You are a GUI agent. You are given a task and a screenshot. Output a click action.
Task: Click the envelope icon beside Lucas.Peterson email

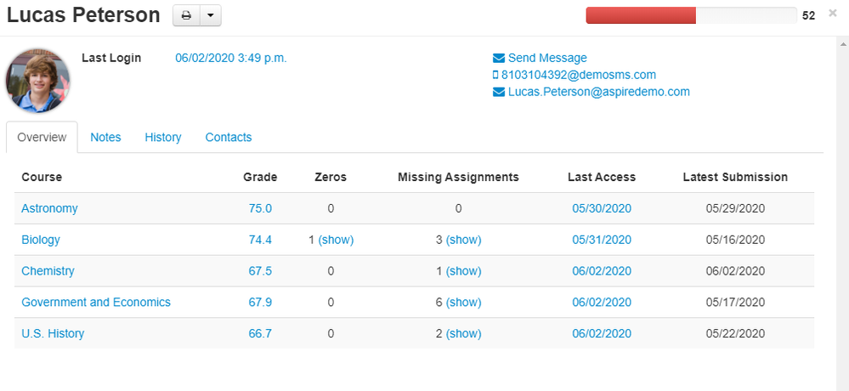click(x=499, y=92)
